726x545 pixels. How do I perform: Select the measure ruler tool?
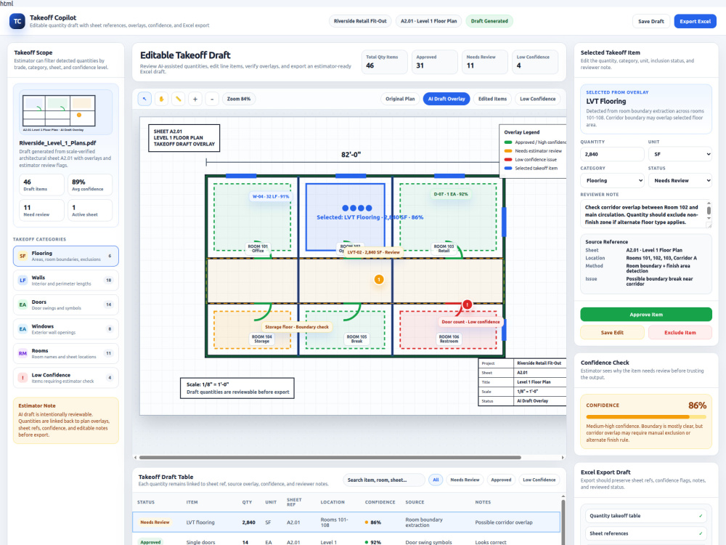179,99
